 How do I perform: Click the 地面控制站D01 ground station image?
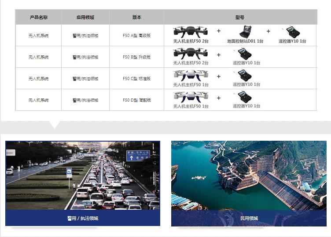click(245, 32)
